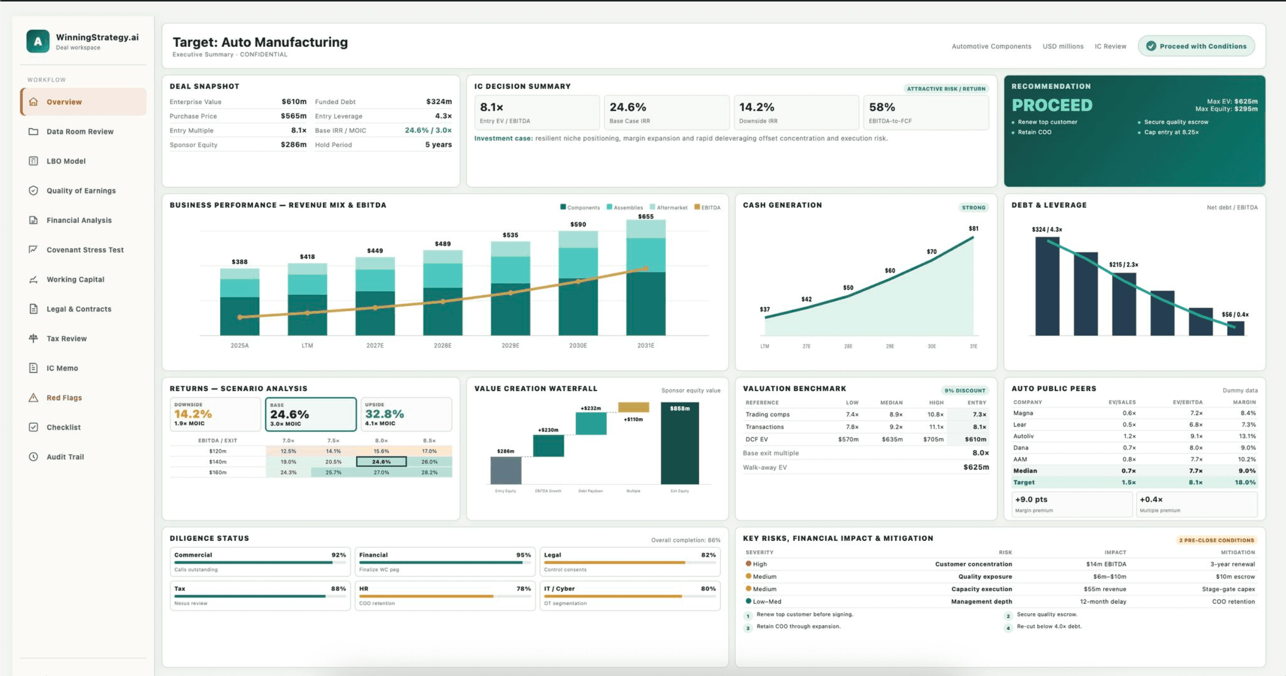This screenshot has width=1286, height=676.
Task: Click the IC Memo page icon
Action: (x=33, y=368)
